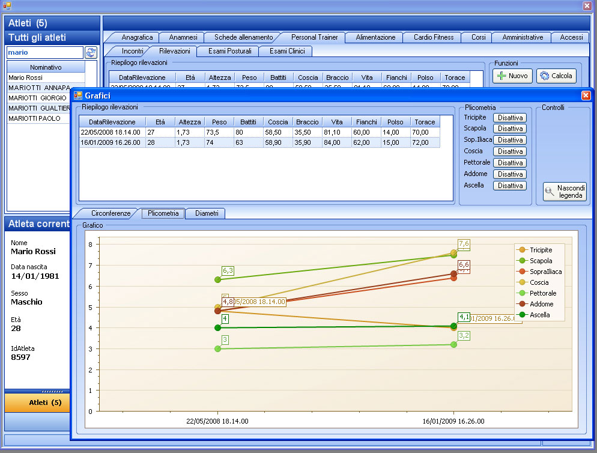Go to the Alimentazione tab
The width and height of the screenshot is (597, 453).
(x=375, y=37)
